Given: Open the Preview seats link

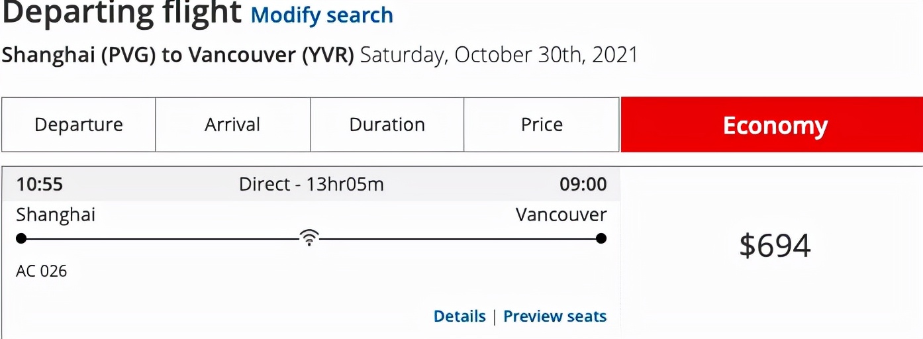Looking at the screenshot, I should coord(555,316).
